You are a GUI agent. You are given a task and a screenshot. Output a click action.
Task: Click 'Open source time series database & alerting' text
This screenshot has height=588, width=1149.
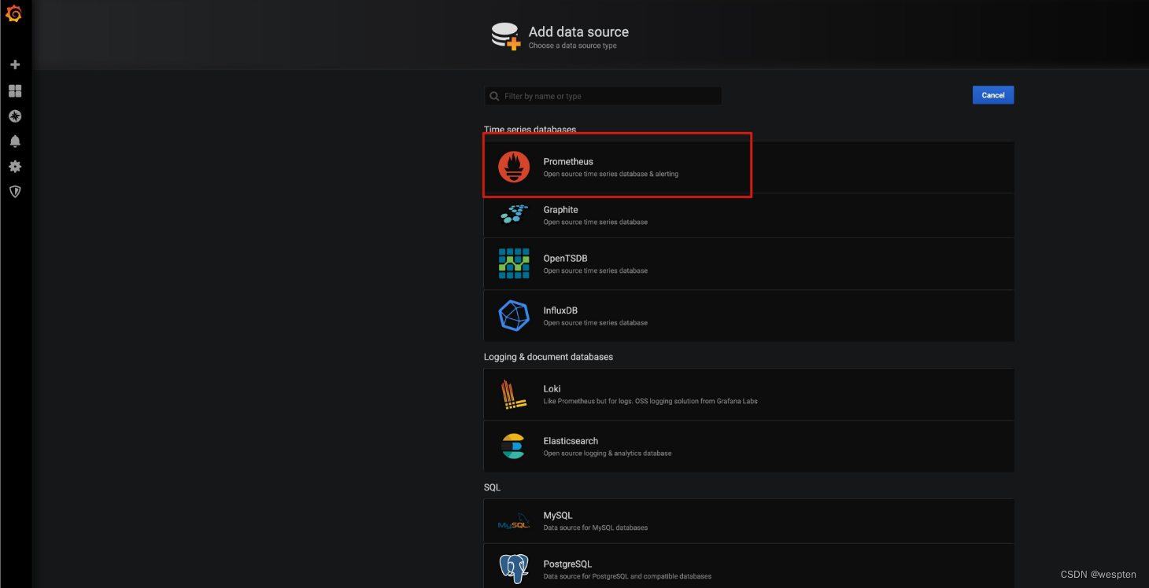tap(611, 174)
